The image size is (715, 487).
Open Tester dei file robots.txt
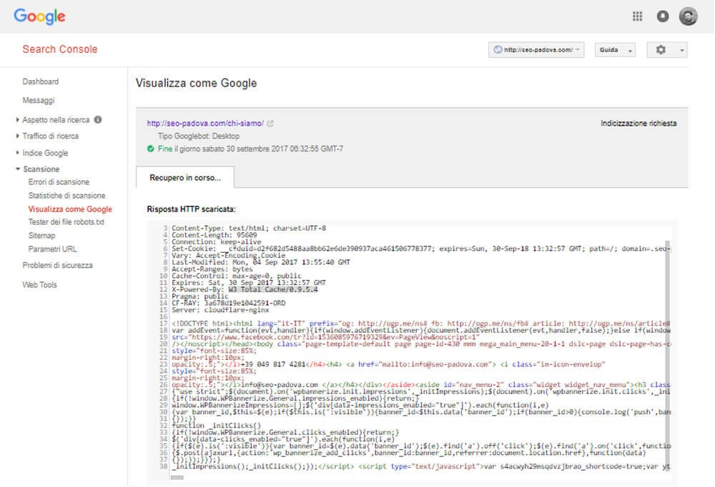coord(66,222)
